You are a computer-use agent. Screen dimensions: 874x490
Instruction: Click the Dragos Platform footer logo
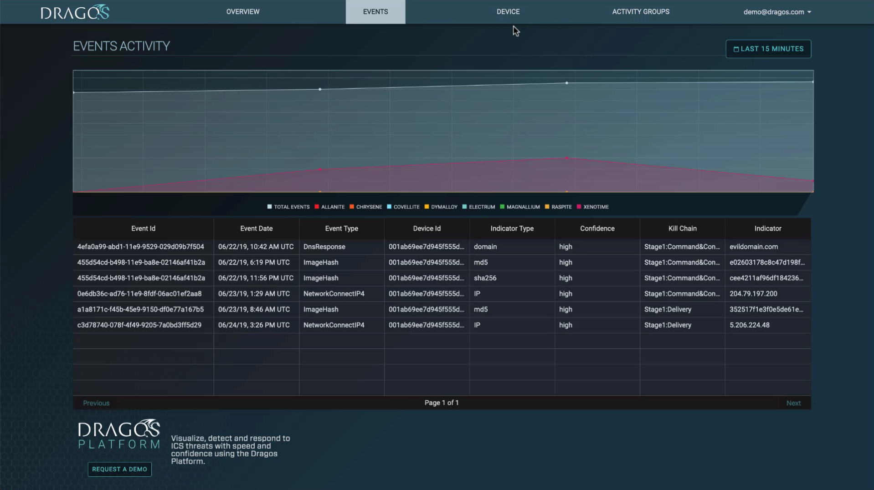tap(119, 434)
